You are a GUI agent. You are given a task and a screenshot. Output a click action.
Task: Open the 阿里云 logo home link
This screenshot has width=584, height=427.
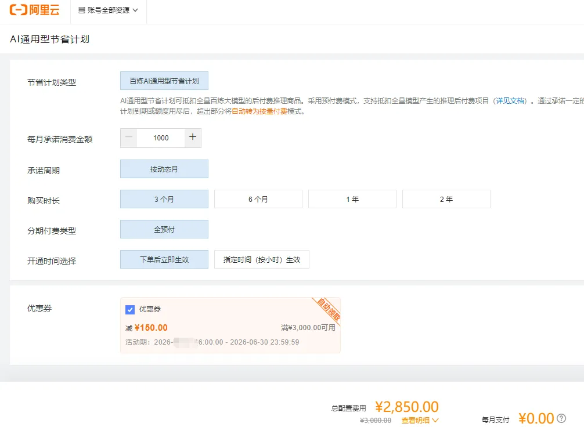point(35,10)
